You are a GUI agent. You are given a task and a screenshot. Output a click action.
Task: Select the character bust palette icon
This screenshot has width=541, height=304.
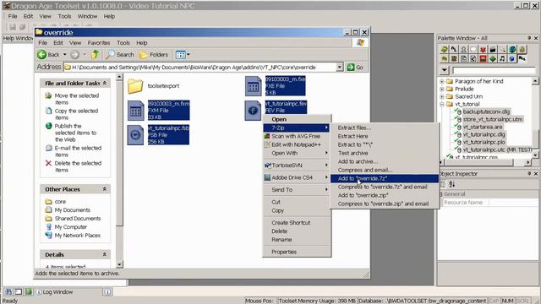[463, 49]
